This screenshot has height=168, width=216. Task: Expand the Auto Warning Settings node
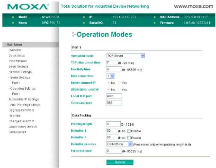24,105
